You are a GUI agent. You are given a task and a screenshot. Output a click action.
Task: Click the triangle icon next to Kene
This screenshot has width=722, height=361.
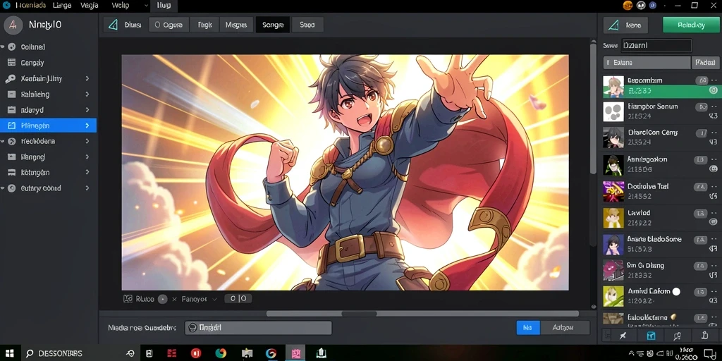coord(613,25)
